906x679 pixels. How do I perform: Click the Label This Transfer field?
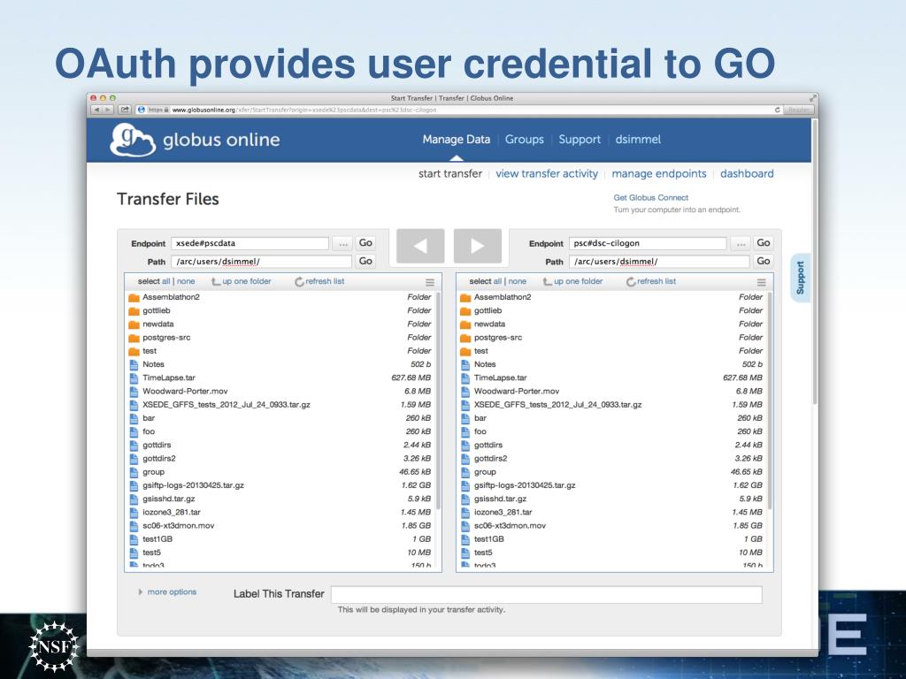point(547,595)
